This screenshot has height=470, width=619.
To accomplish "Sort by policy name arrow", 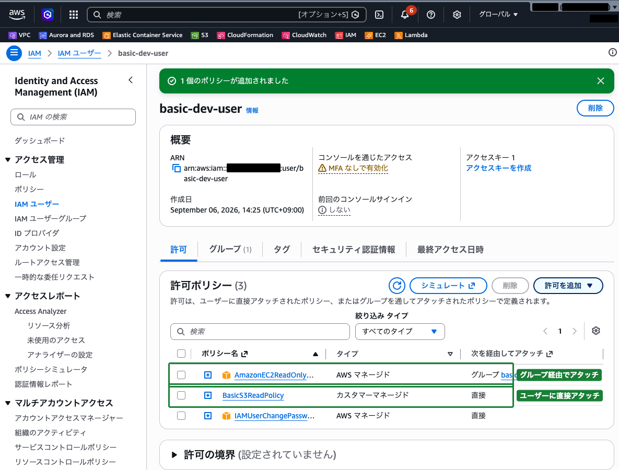I will [316, 354].
